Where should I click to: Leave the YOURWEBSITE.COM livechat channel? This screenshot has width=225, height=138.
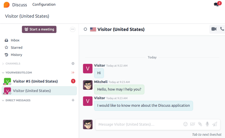(x=73, y=73)
